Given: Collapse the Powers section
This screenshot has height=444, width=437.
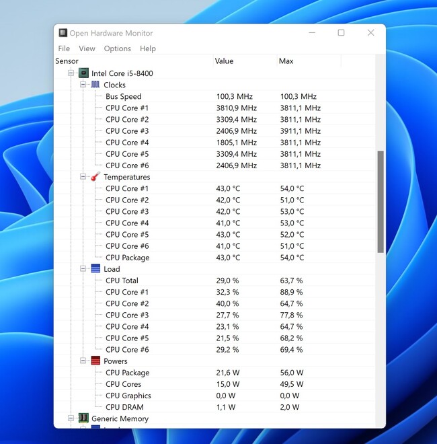Looking at the screenshot, I should pos(83,361).
